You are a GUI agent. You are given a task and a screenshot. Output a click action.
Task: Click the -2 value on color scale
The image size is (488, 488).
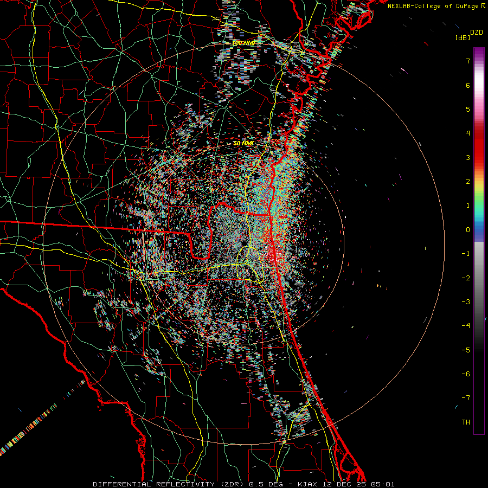tap(466, 278)
